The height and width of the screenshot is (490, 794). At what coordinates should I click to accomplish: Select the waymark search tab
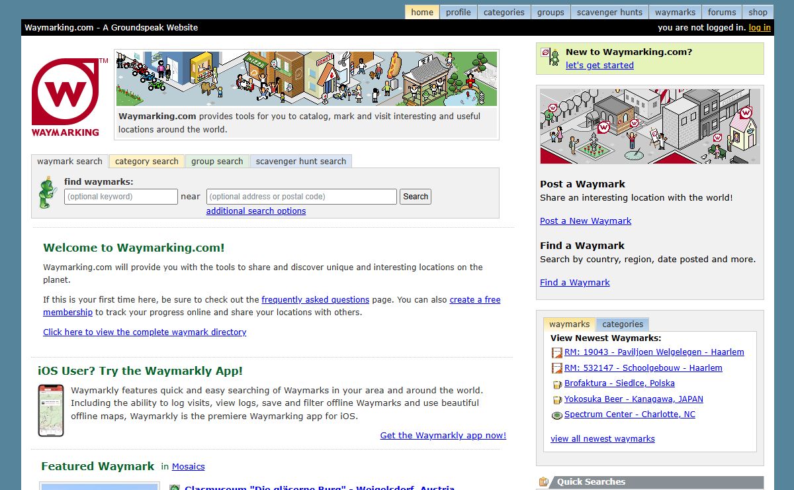click(x=69, y=161)
